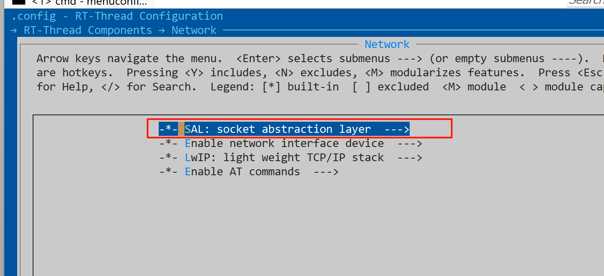Image resolution: width=604 pixels, height=276 pixels.
Task: Open the network interface device submenu arrow
Action: (410, 143)
